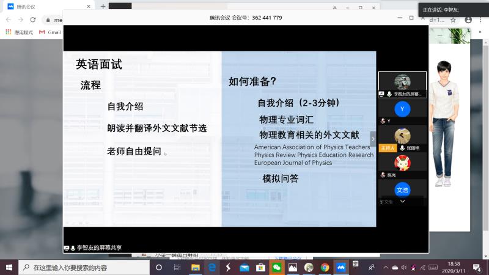Viewport: 489px width, 275px height.
Task: Click 陈亮's rabbit avatar thumbnail
Action: pyautogui.click(x=402, y=163)
